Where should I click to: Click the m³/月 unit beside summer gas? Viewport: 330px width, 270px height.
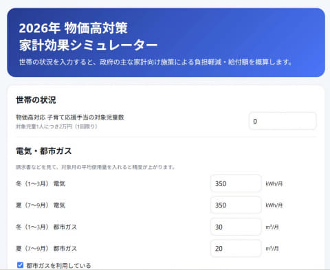tap(272, 249)
